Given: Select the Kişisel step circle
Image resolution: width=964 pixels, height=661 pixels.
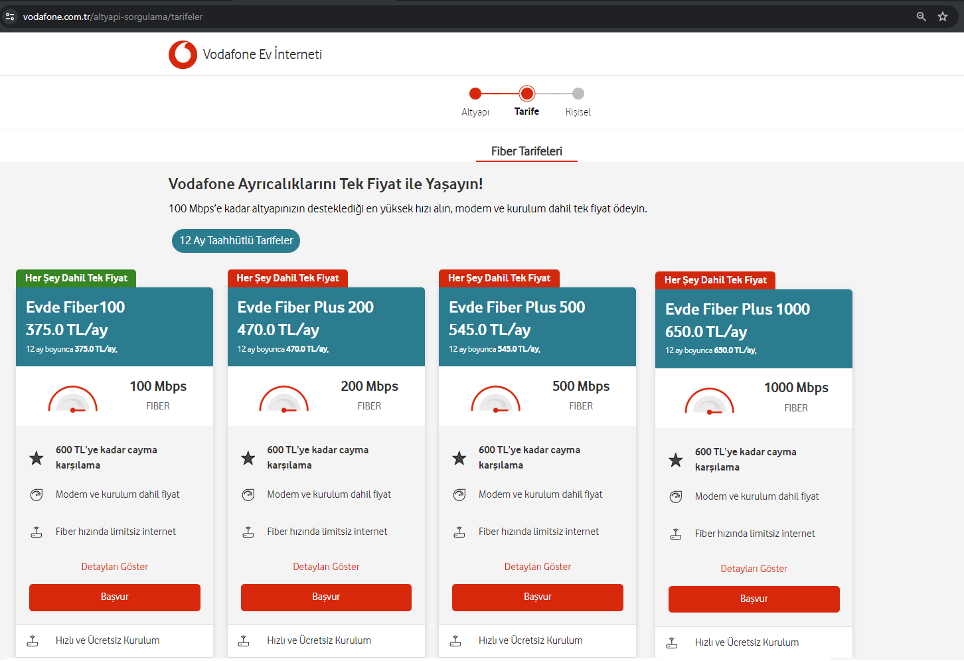Looking at the screenshot, I should 578,94.
